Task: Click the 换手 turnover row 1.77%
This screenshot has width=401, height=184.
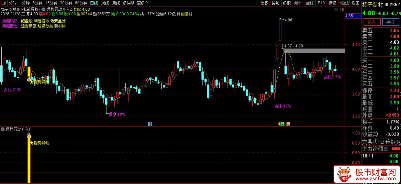Action: 381,122
